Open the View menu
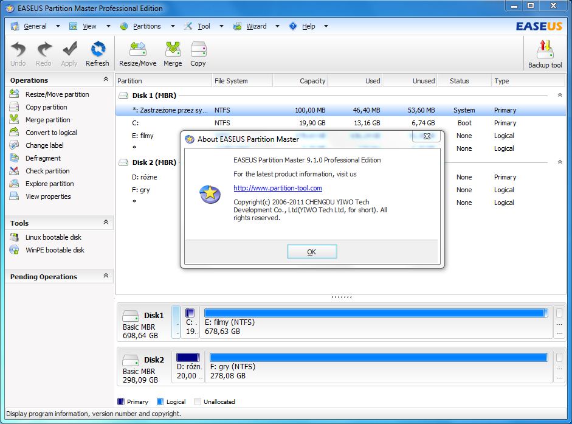 coord(89,26)
